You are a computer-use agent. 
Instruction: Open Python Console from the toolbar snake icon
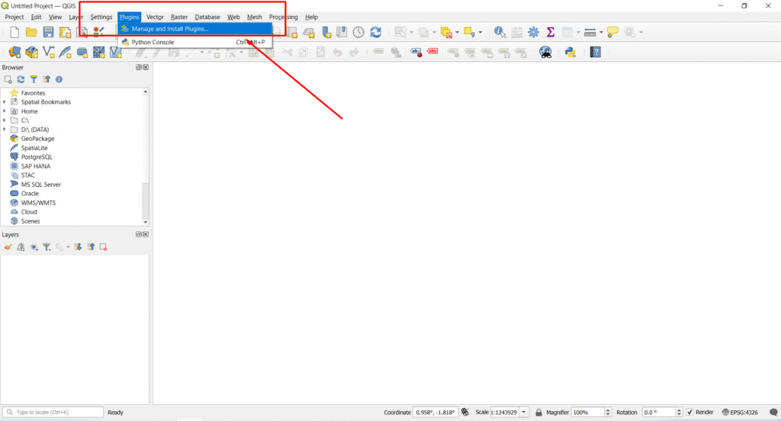(570, 52)
